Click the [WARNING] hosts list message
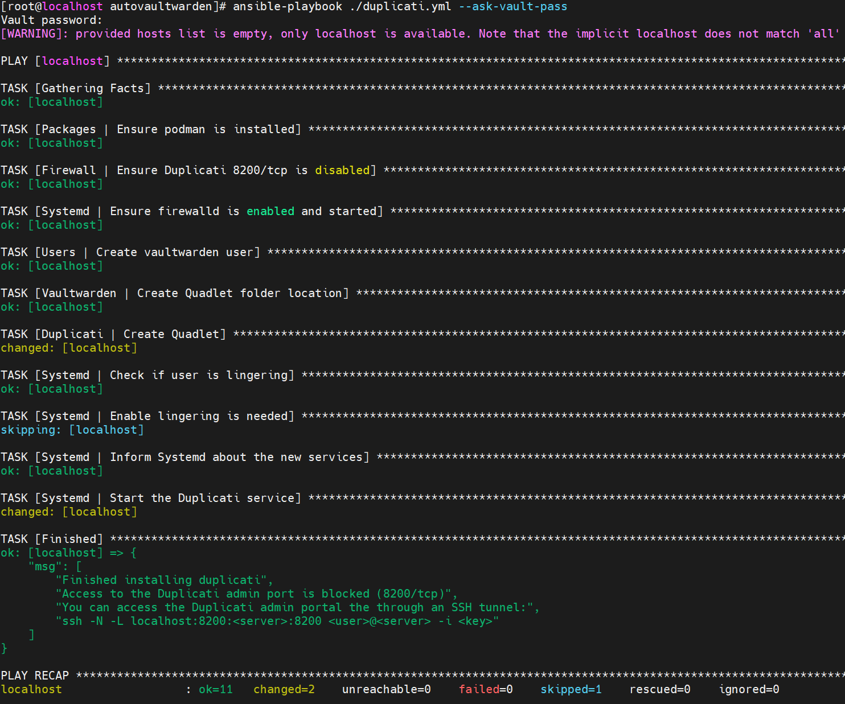This screenshot has width=845, height=704. pyautogui.click(x=420, y=34)
